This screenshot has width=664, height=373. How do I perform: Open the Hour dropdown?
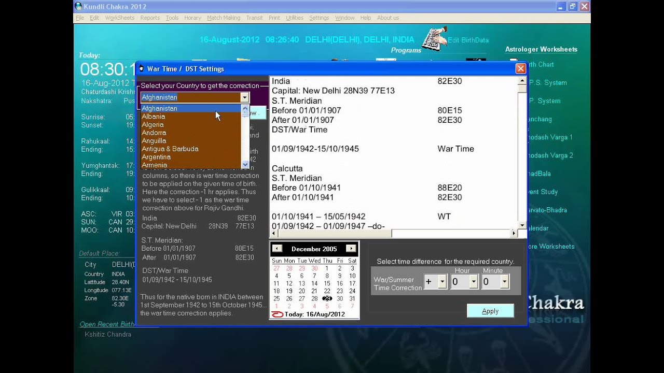(x=473, y=282)
